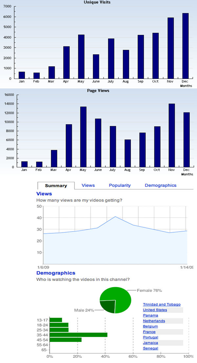Viewport: 197px width, 363px height.
Task: Click the peak of the video views line
Action: coord(115,216)
